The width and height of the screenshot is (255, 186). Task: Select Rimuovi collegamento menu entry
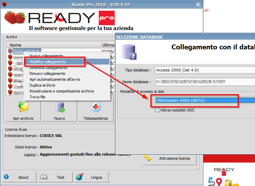(x=67, y=74)
